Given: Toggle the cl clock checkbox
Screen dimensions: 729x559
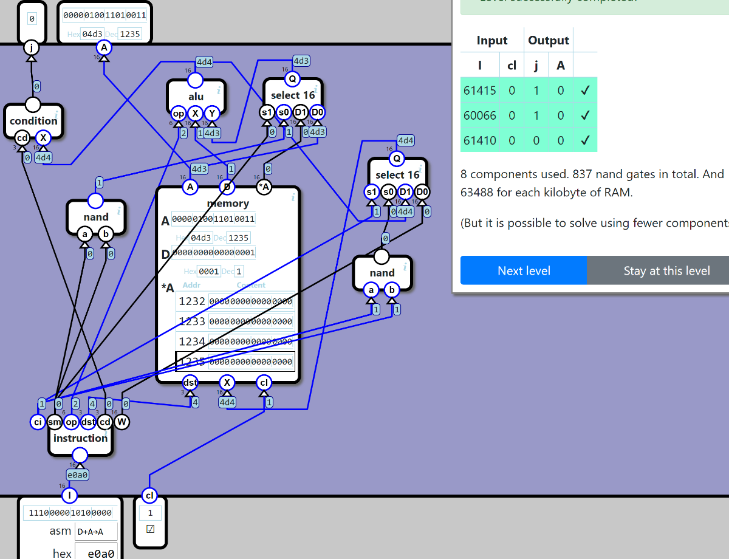Looking at the screenshot, I should click(x=151, y=529).
